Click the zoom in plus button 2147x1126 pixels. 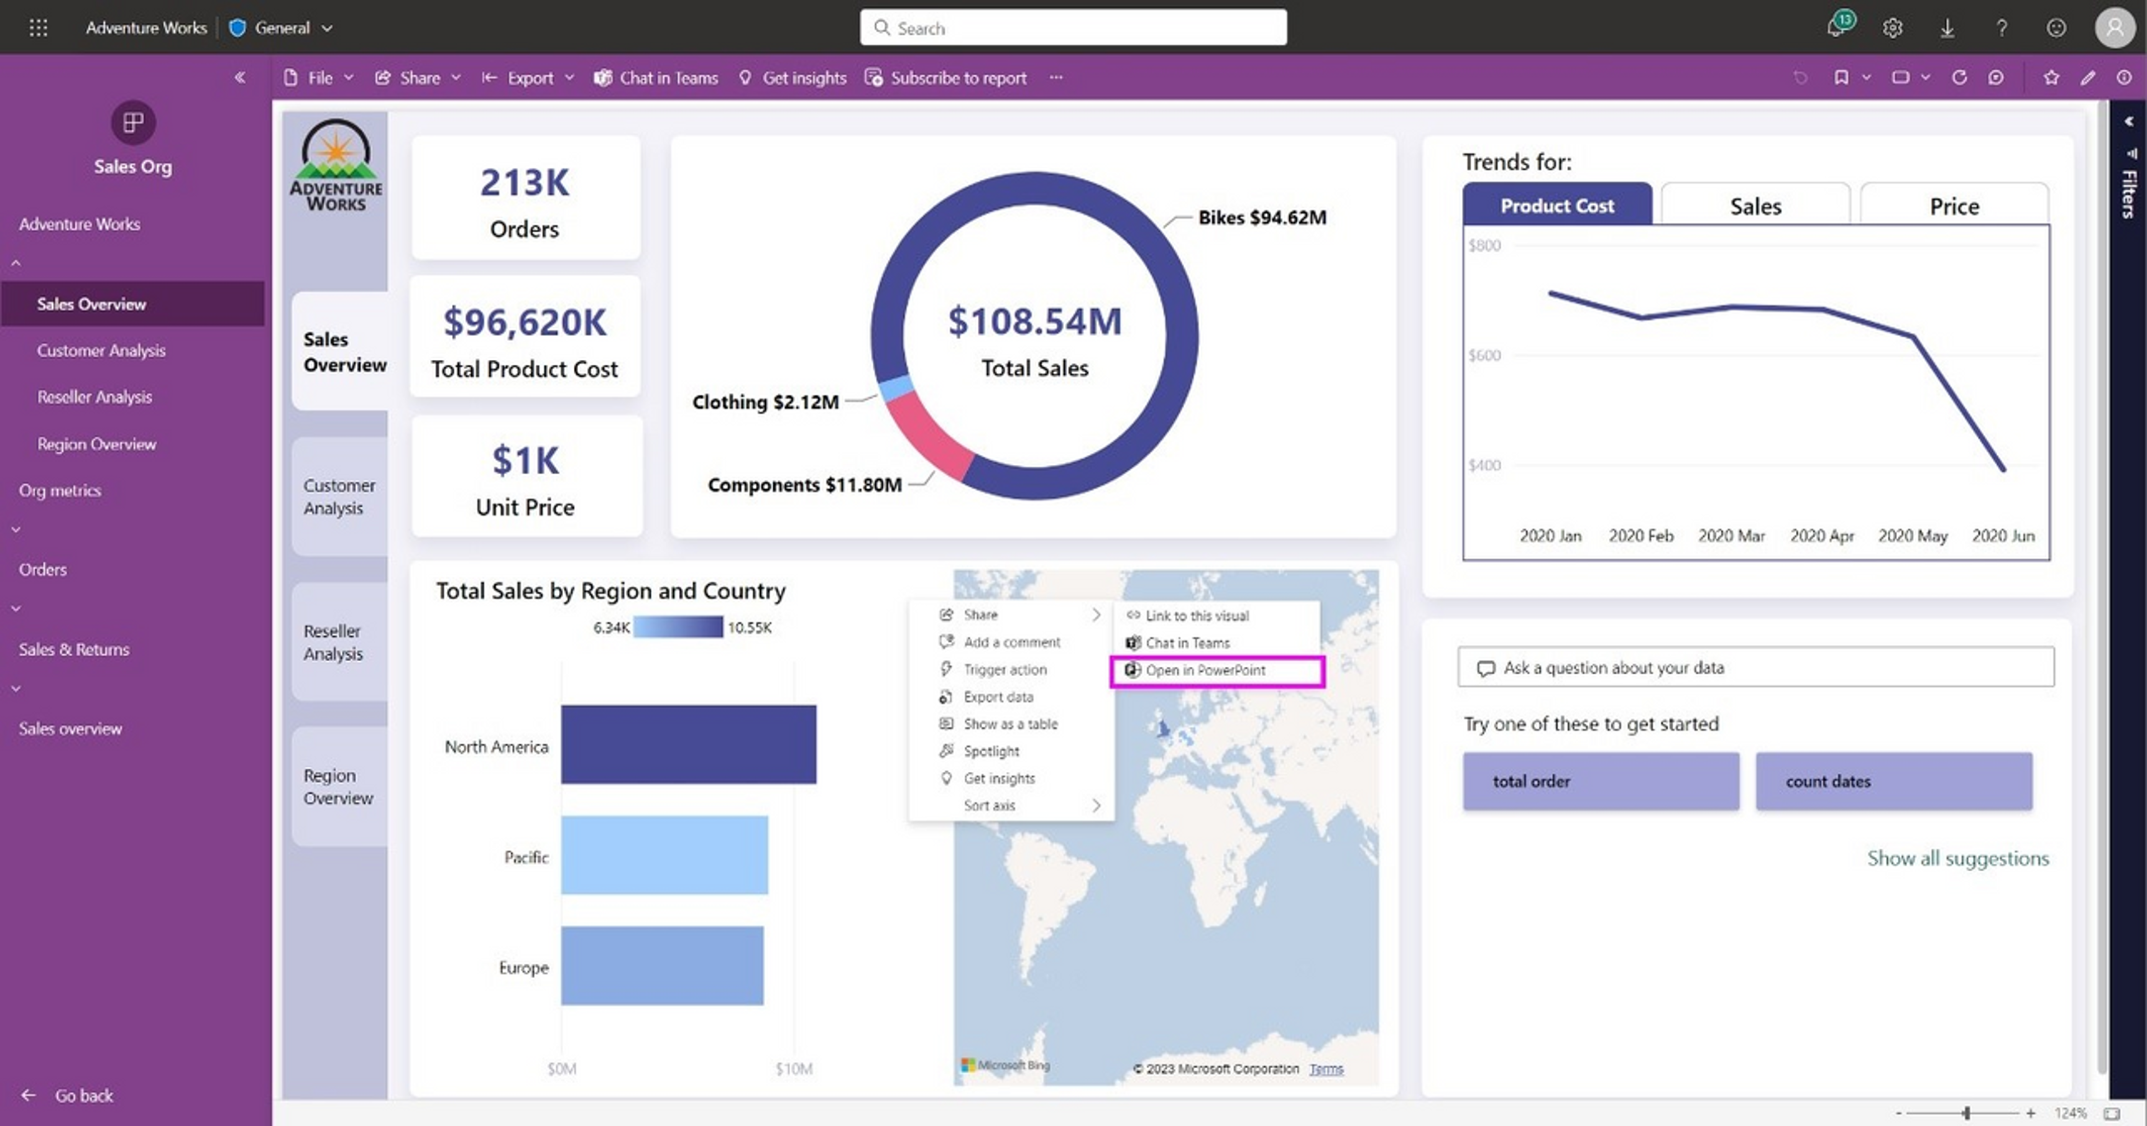(x=2030, y=1113)
